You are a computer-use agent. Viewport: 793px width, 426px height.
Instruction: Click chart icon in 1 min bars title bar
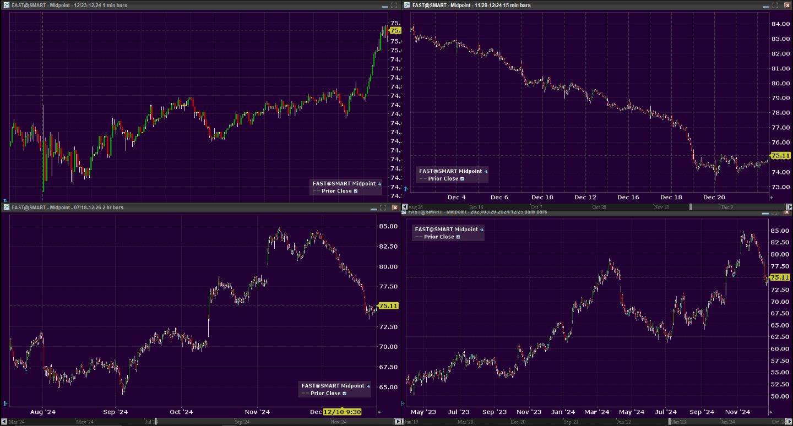pos(6,5)
